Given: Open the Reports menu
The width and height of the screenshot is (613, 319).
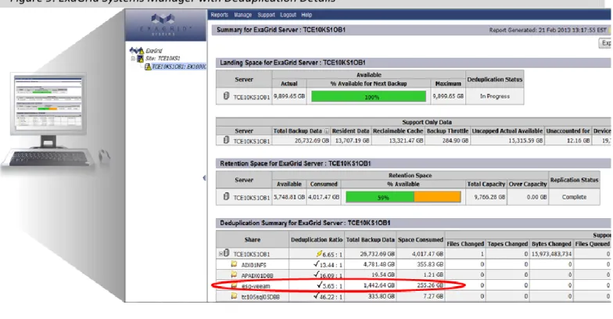Looking at the screenshot, I should [219, 15].
